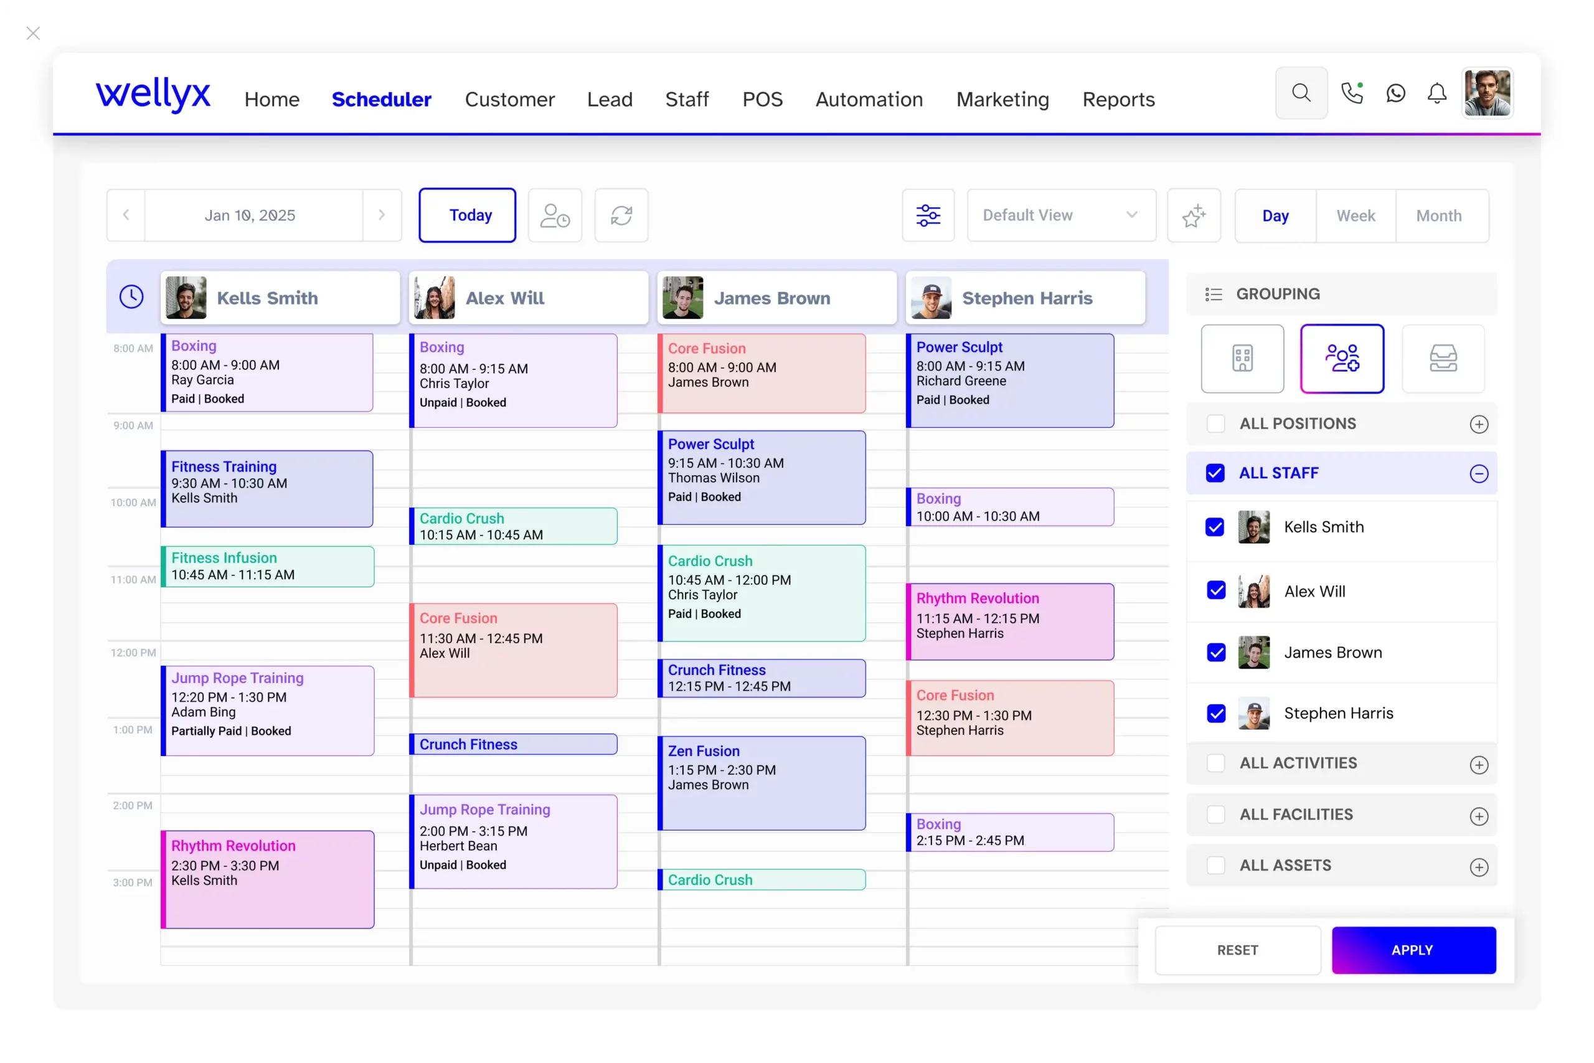
Task: Open the Default View dropdown
Action: [x=1060, y=215]
